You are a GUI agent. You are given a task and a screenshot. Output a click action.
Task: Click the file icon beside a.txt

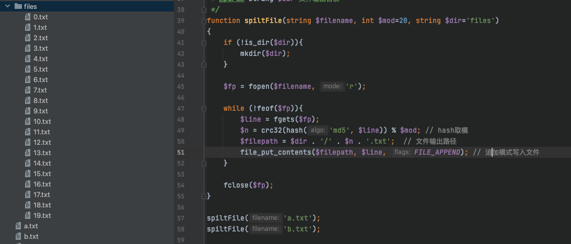point(18,226)
